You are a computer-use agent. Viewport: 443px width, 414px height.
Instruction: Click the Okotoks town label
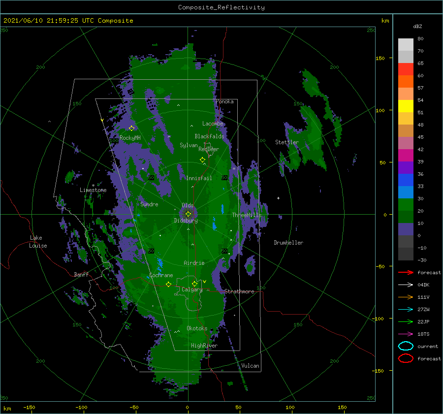[x=197, y=328]
